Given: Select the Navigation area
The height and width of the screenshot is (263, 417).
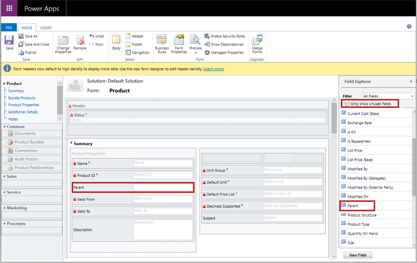Looking at the screenshot, I should click(137, 53).
